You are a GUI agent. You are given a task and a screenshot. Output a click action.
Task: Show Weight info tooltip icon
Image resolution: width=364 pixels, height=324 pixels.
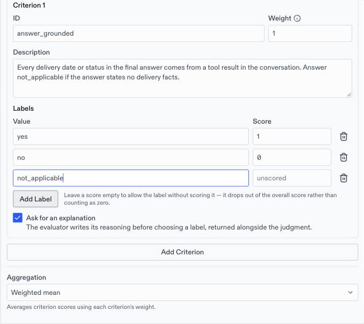tap(297, 18)
